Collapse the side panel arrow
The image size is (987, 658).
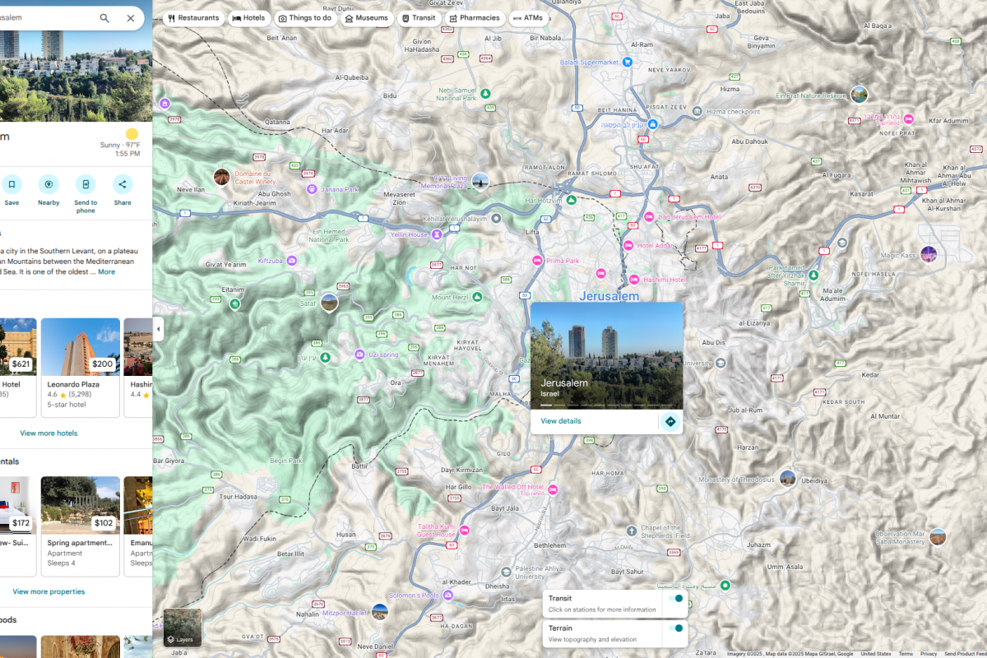pos(158,330)
